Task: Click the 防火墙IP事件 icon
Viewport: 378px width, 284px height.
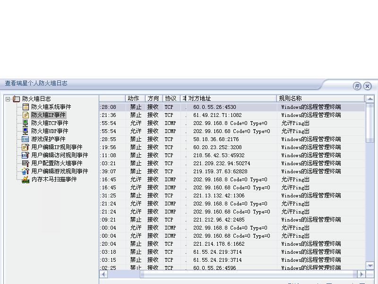Action: tap(26, 115)
